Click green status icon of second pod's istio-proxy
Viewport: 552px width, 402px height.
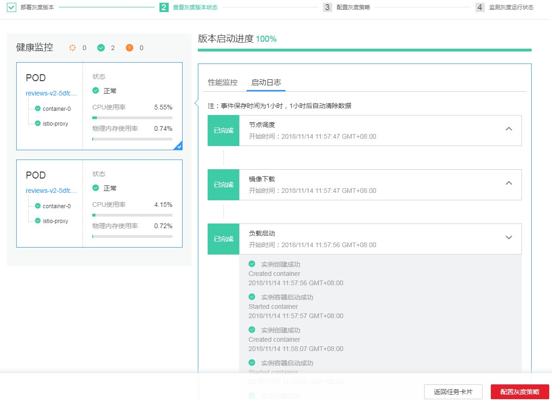tap(38, 221)
